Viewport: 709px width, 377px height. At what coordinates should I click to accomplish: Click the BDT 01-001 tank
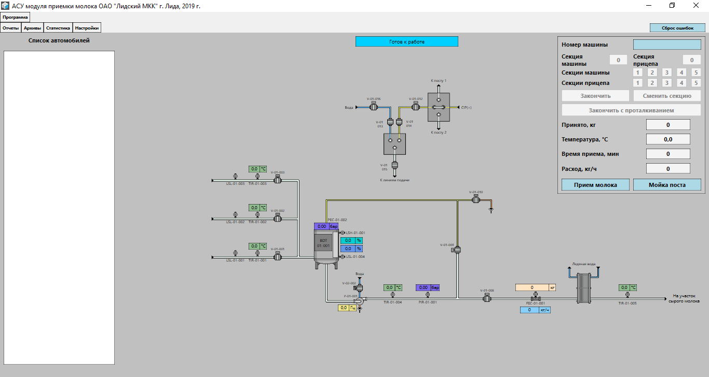(324, 243)
